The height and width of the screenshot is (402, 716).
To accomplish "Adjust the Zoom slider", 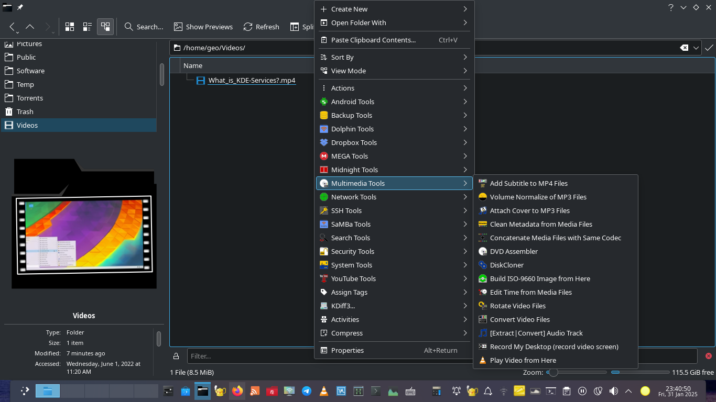I will tap(577, 372).
